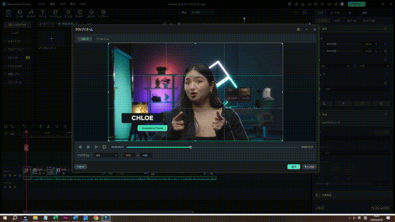Open Google Chrome from the taskbar
Viewport: 395px width, 222px height.
96,218
